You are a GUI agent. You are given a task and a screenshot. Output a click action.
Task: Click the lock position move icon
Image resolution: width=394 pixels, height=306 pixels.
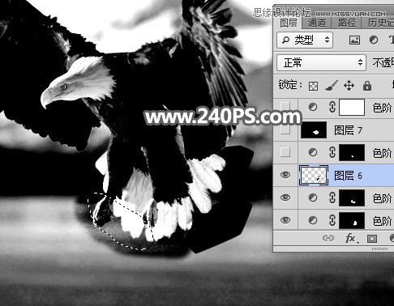(349, 86)
